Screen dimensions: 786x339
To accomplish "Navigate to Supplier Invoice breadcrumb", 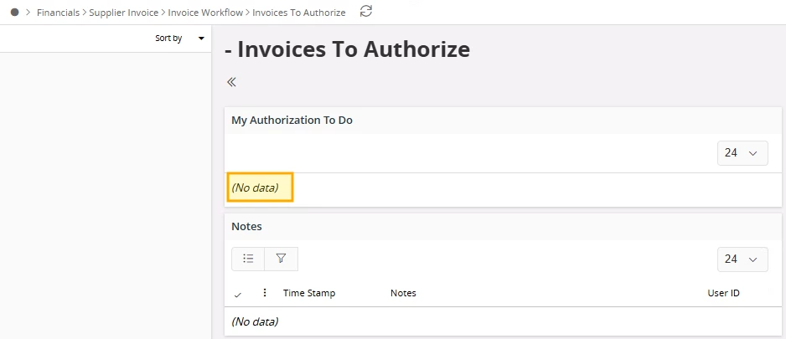I will 123,13.
